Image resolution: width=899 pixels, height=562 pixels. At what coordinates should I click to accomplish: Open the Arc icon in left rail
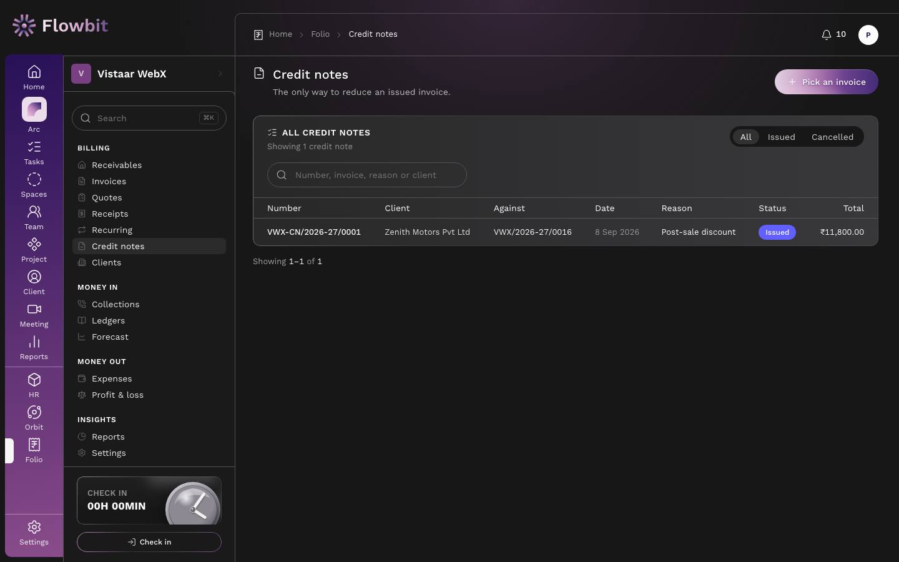click(34, 110)
